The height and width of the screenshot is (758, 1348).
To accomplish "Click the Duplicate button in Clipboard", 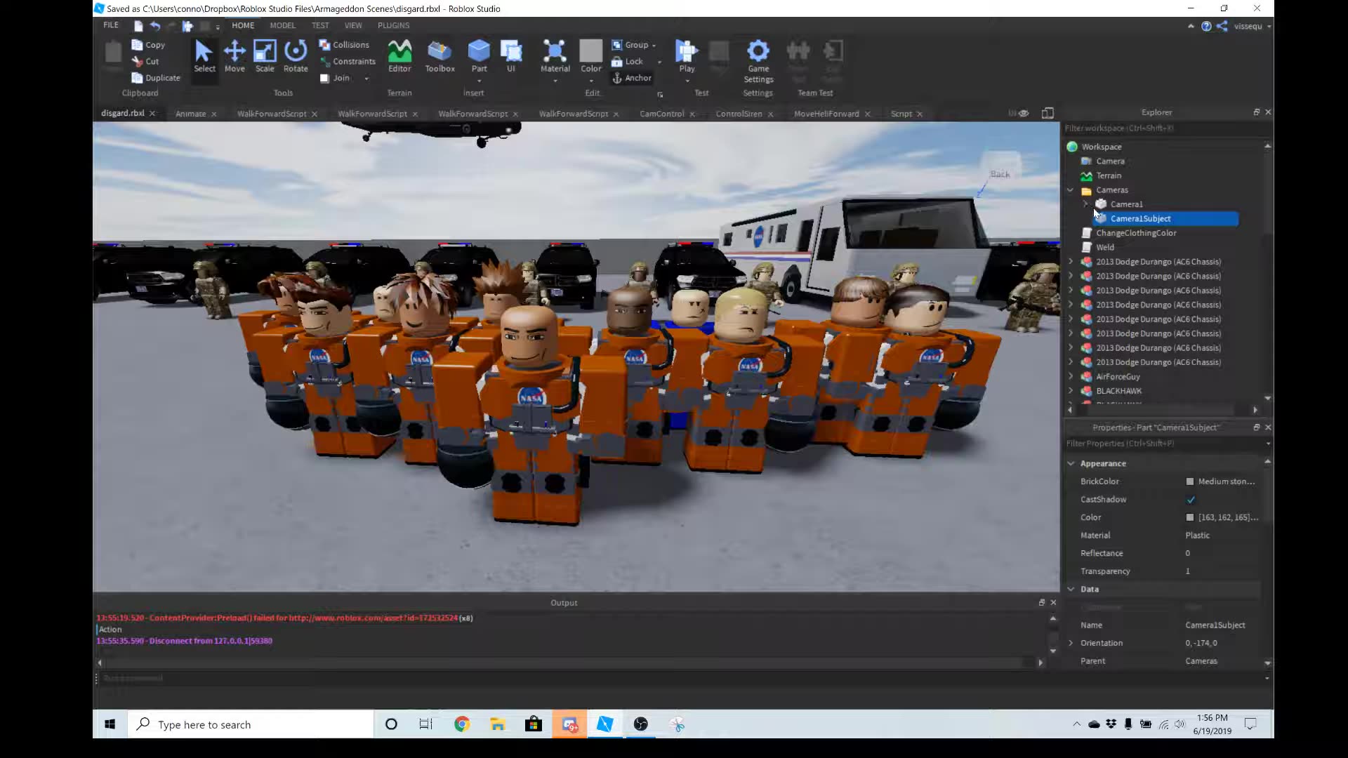I will [x=155, y=77].
